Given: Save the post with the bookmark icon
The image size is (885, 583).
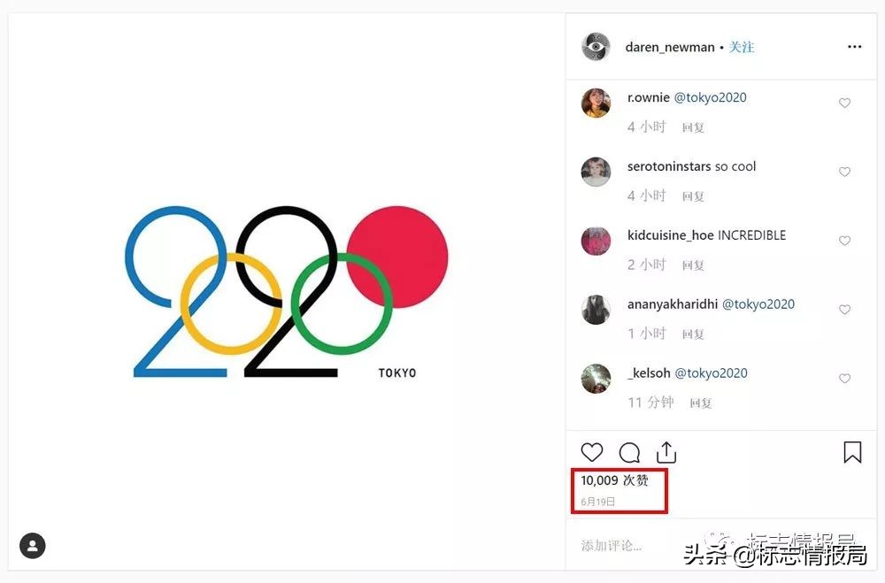Looking at the screenshot, I should (x=852, y=452).
